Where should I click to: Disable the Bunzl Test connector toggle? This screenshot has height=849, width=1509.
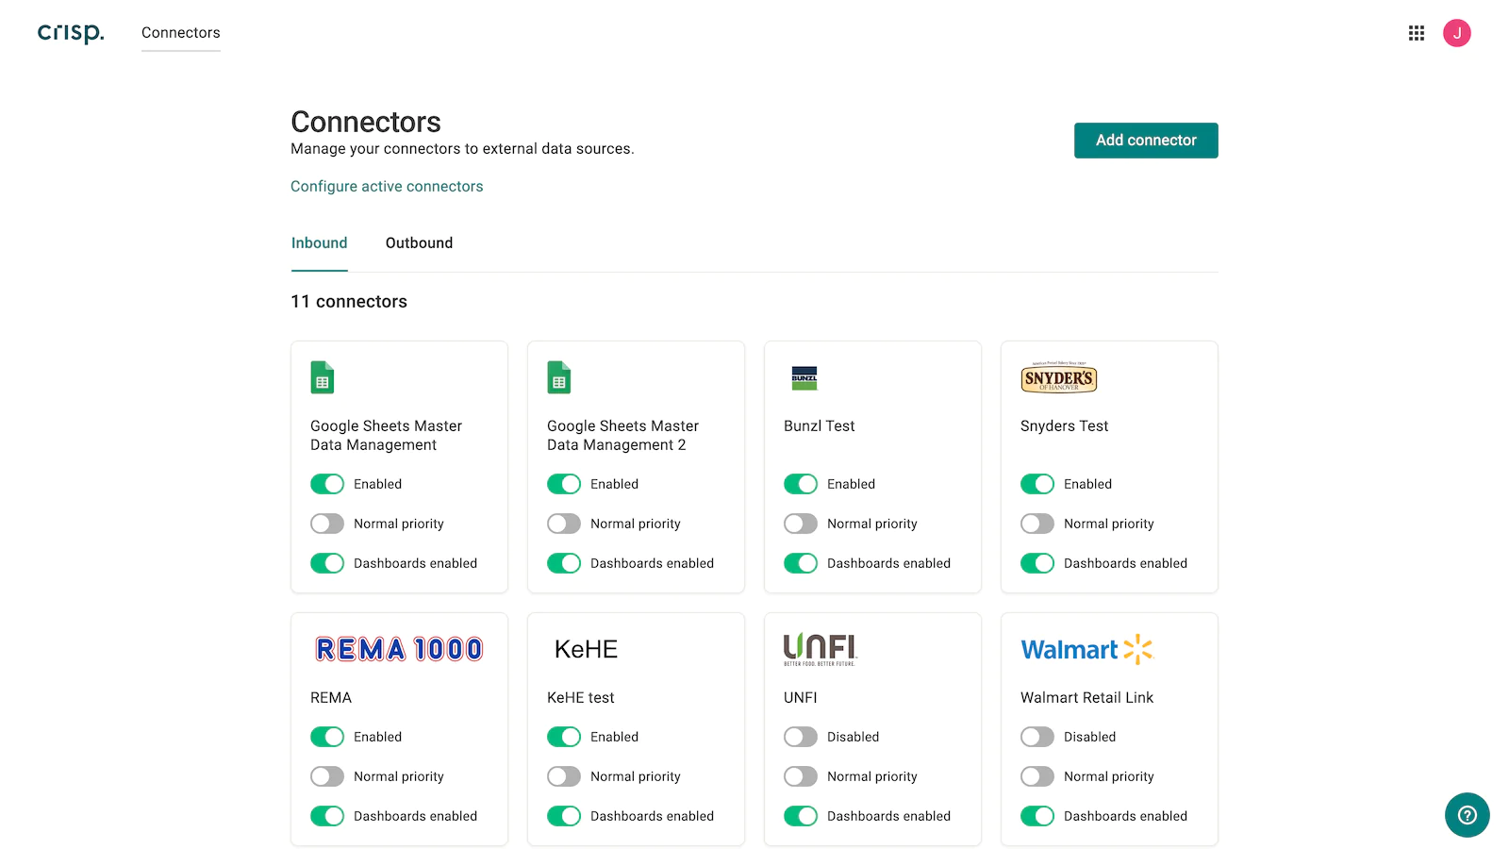tap(801, 484)
